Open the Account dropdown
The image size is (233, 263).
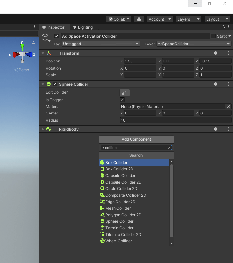(x=160, y=19)
